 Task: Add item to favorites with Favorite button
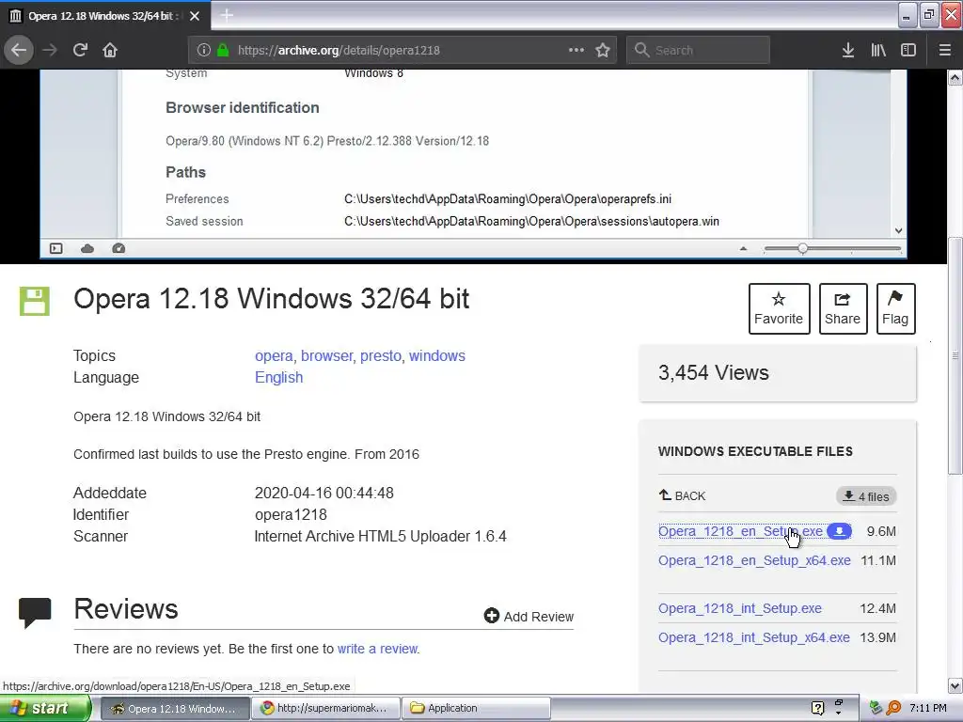pos(779,308)
